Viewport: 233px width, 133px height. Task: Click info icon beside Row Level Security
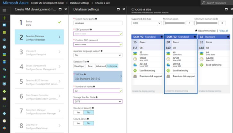93,108
